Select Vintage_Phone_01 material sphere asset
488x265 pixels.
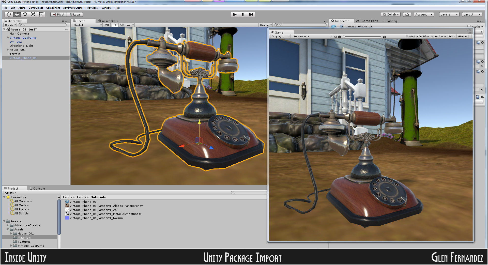81,202
